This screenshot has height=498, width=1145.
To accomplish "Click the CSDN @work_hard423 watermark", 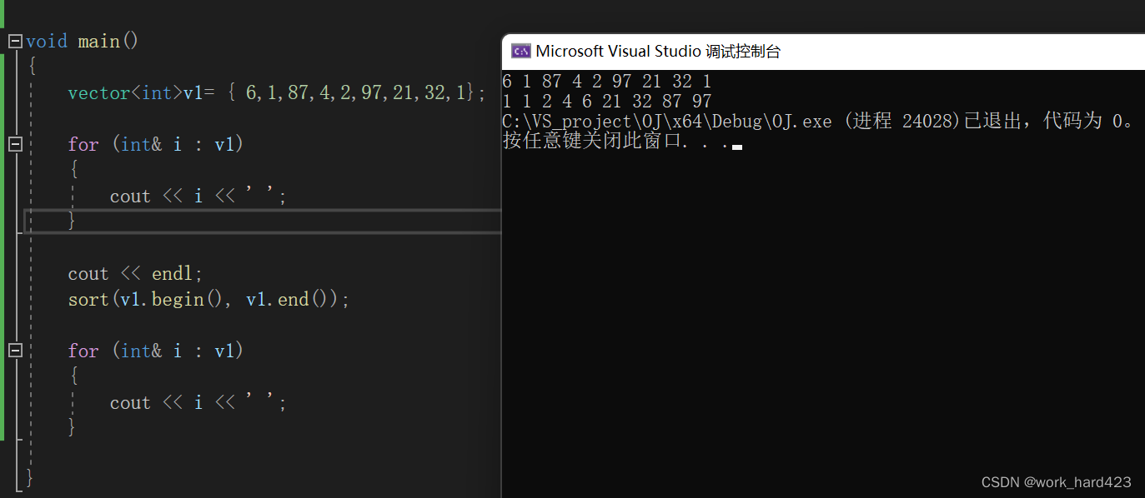I will tap(1056, 482).
